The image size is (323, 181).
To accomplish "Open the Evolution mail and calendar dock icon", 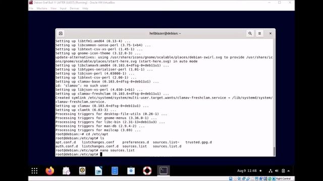I will [x=66, y=171].
